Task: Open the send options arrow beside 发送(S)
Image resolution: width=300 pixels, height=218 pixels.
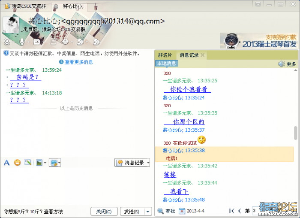Action: 148,212
